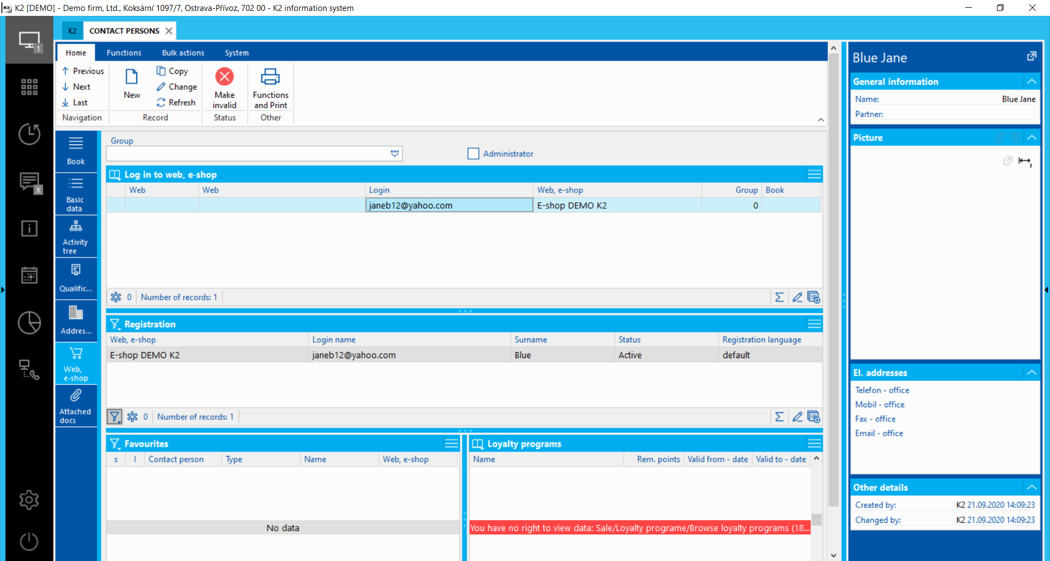Click the Telefon - office link

pyautogui.click(x=882, y=390)
